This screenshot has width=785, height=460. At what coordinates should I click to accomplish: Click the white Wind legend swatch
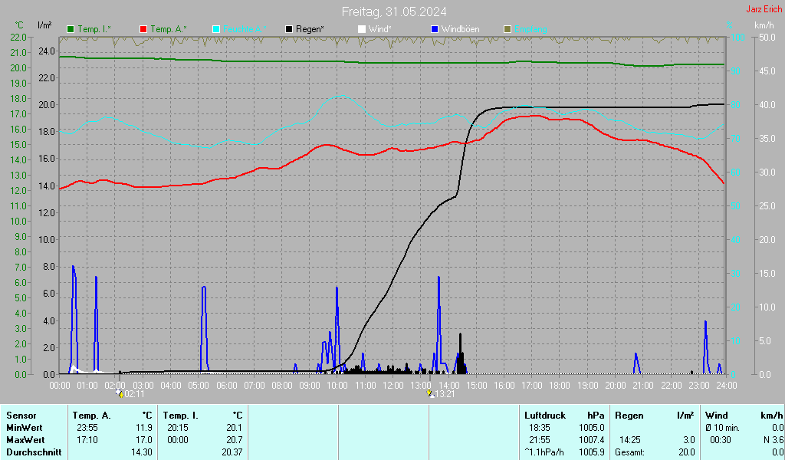click(x=362, y=29)
